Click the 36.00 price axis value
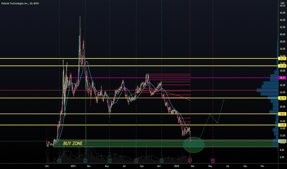This screenshot has width=287, height=169. (282, 49)
